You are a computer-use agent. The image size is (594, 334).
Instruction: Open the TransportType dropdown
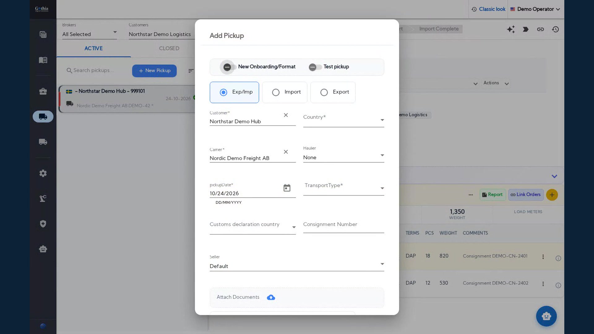click(x=343, y=188)
